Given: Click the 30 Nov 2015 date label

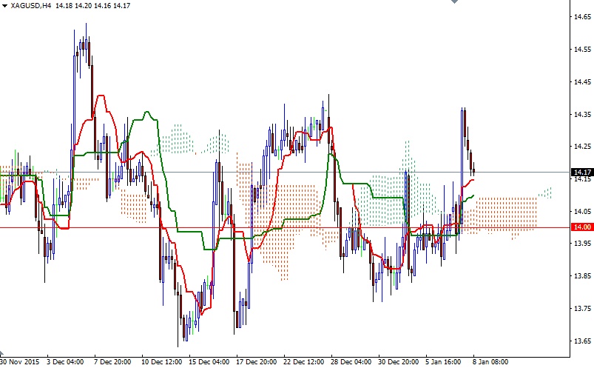Looking at the screenshot, I should 20,362.
